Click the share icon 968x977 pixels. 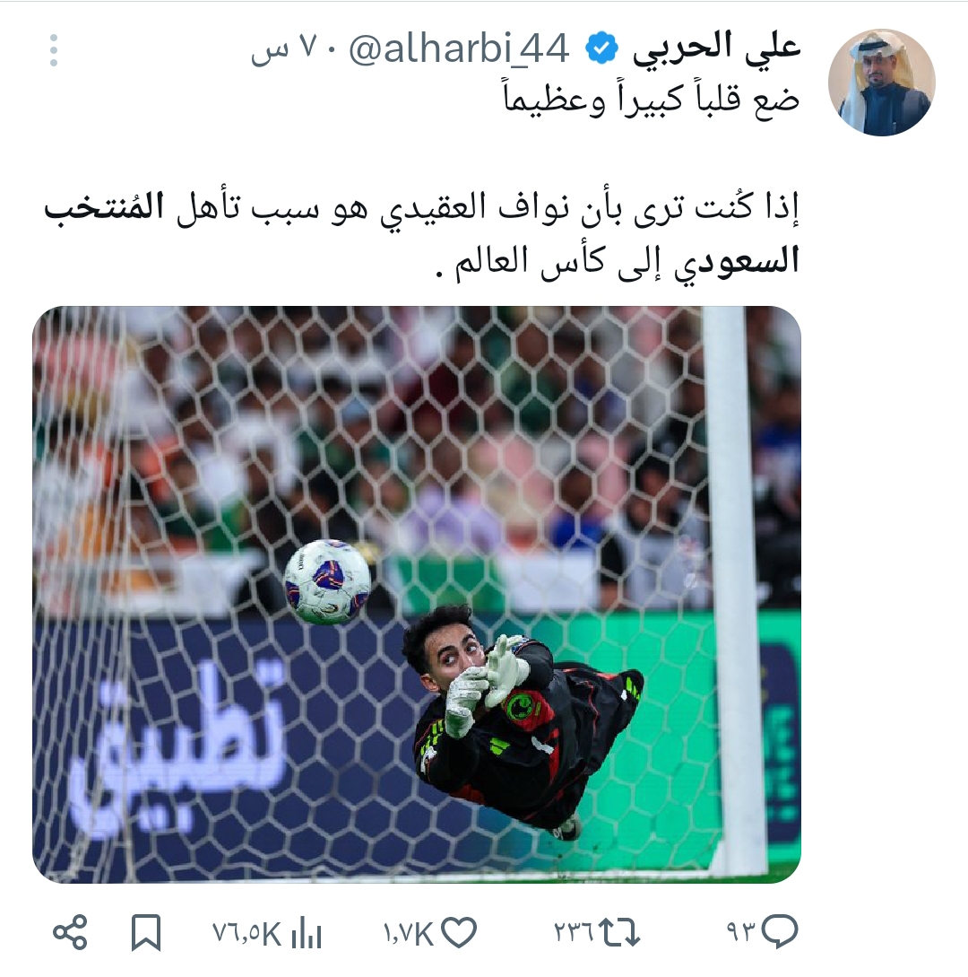click(70, 933)
